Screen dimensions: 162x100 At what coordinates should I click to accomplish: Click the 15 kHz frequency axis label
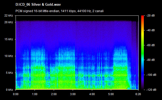9,39
